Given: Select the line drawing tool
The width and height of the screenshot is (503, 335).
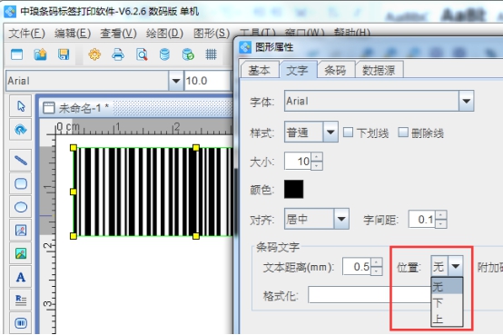Looking at the screenshot, I should point(21,160).
